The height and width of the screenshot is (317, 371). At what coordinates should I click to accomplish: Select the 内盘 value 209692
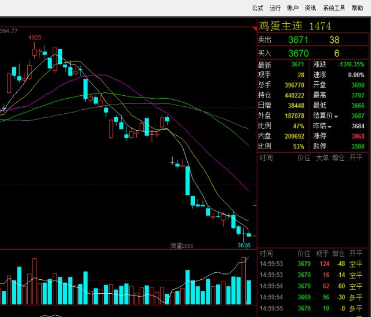pyautogui.click(x=294, y=136)
